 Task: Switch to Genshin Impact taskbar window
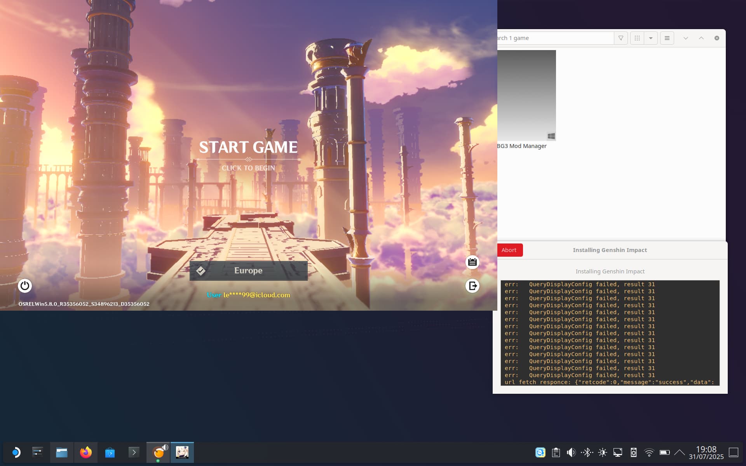pyautogui.click(x=182, y=452)
